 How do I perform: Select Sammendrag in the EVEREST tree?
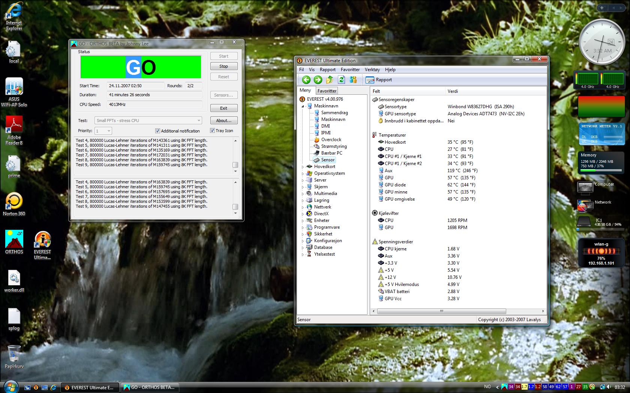coord(334,113)
